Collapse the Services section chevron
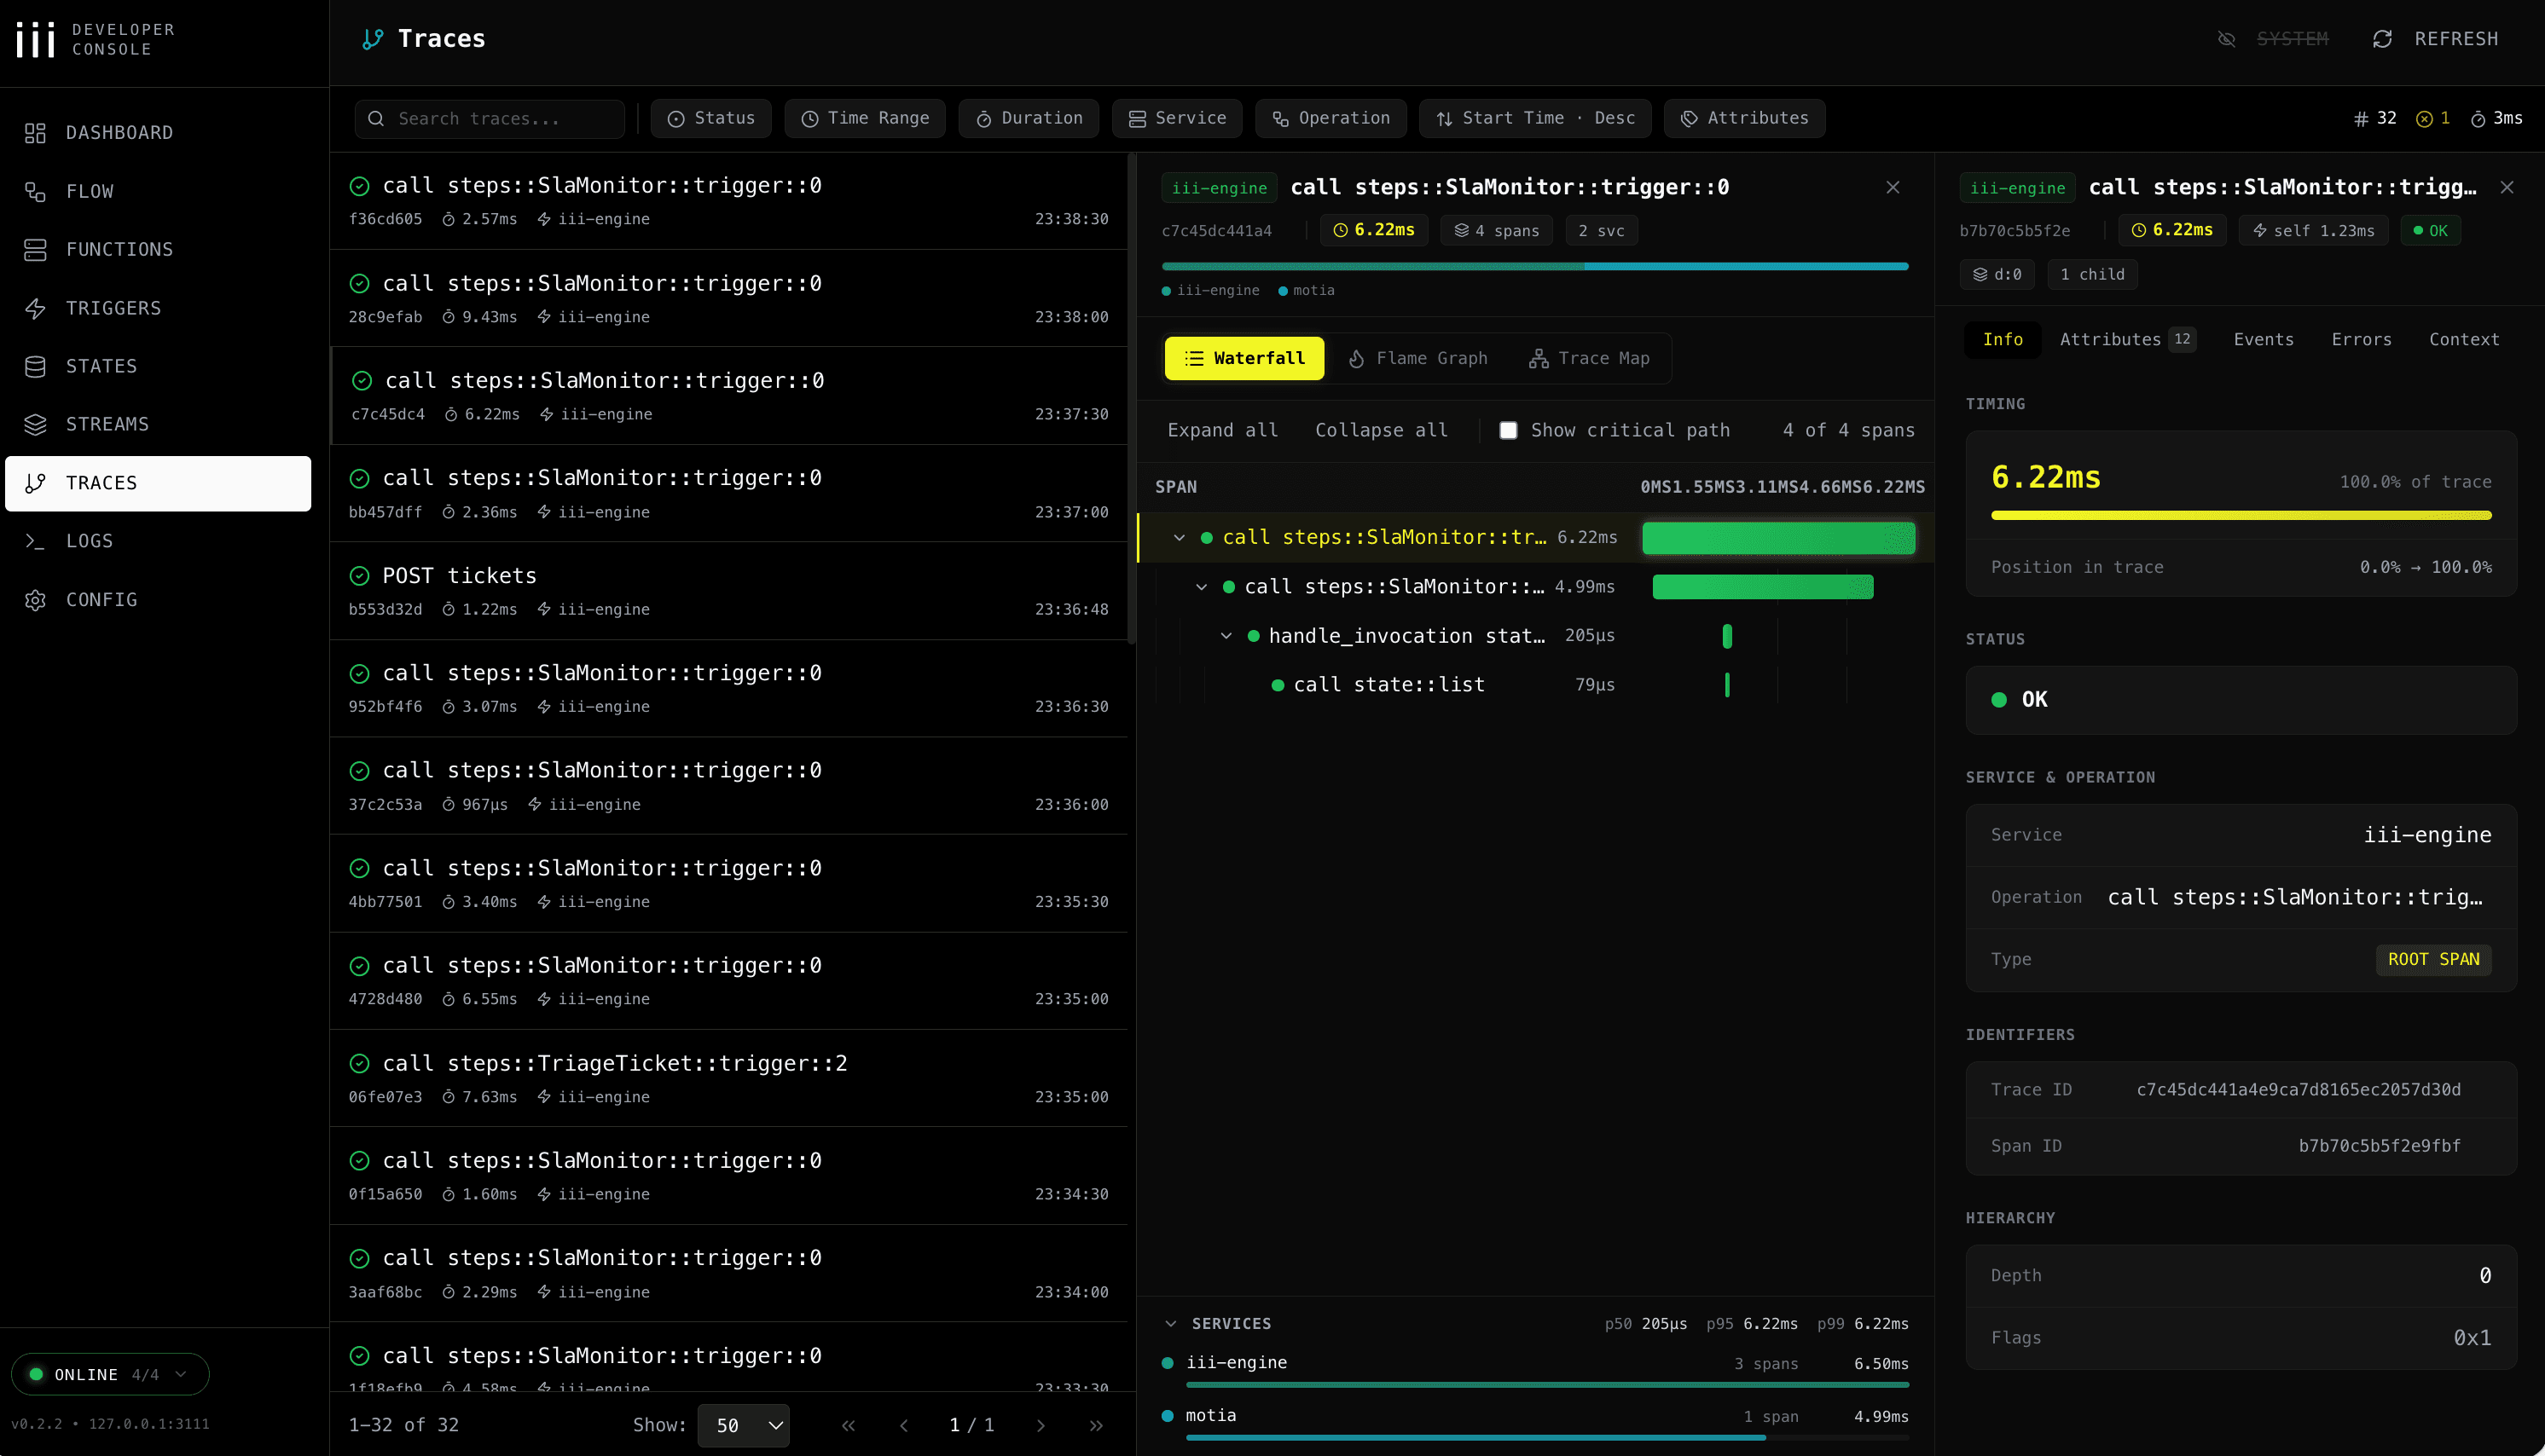 click(1170, 1323)
